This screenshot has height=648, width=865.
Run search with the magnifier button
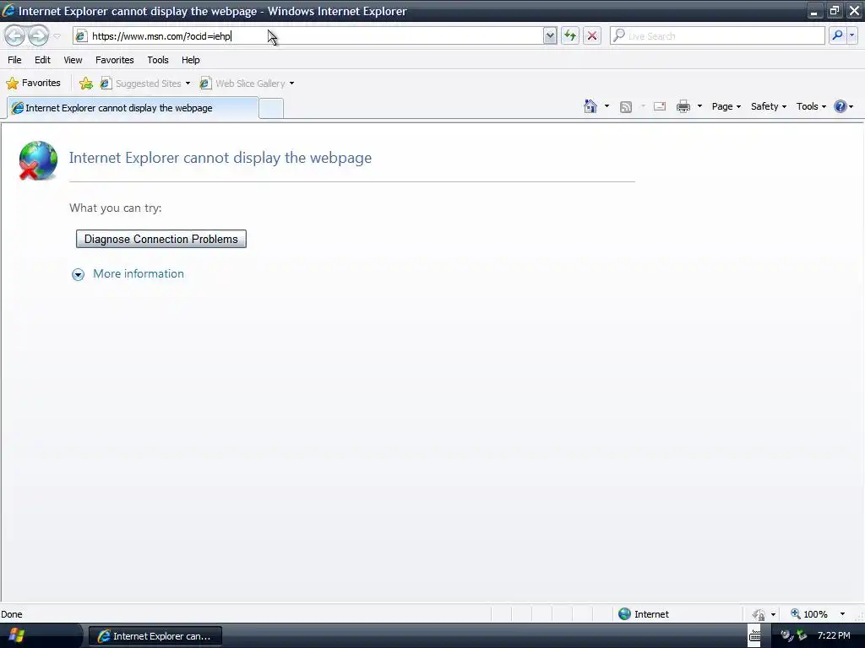point(837,36)
